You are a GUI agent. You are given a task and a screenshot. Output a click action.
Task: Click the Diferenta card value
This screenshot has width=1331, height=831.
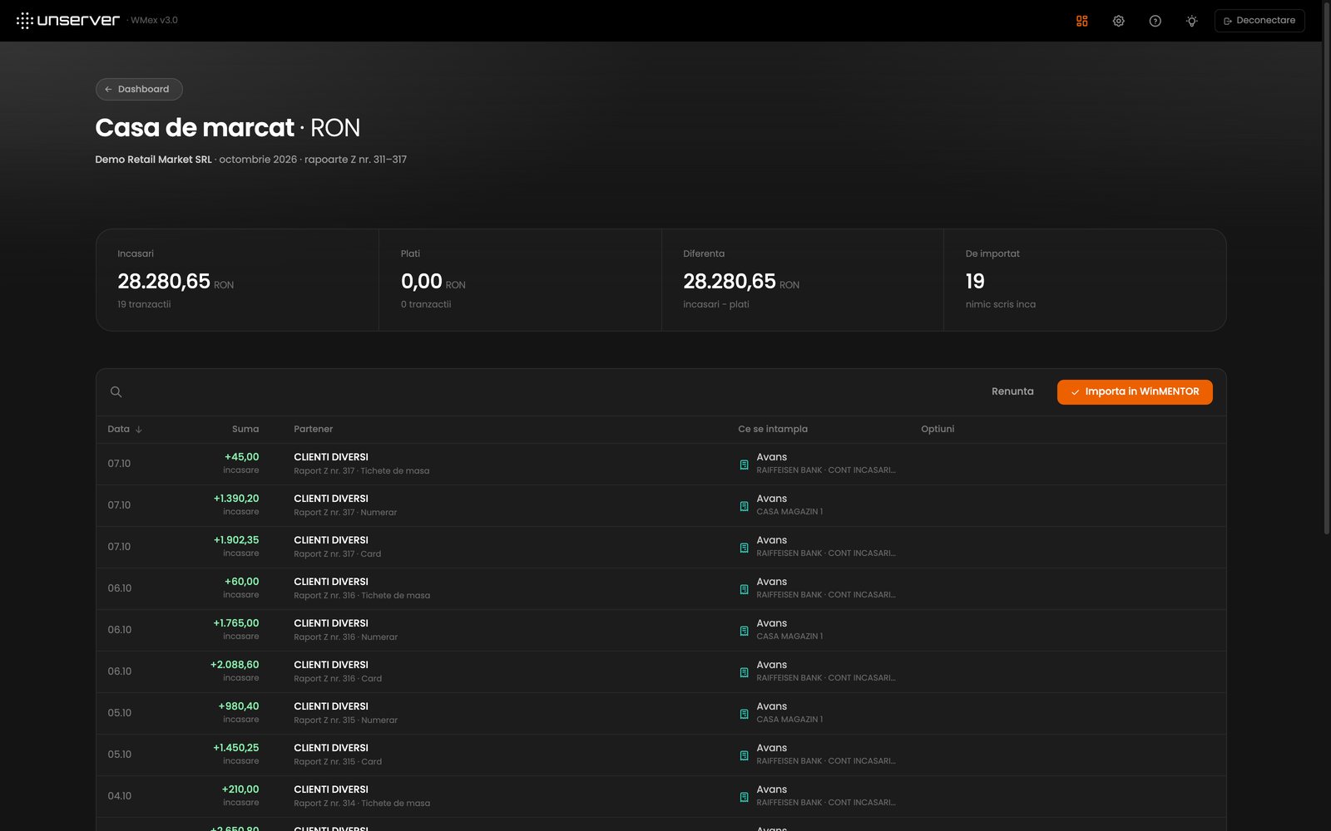coord(730,282)
